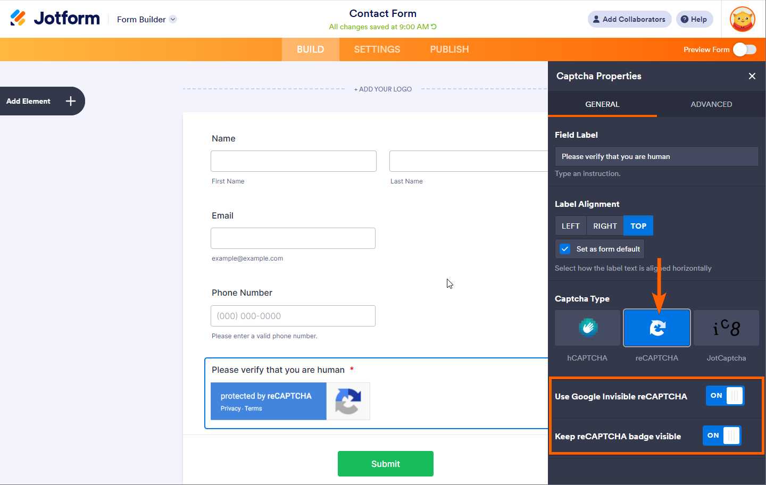The width and height of the screenshot is (766, 485).
Task: Uncheck Set as form default checkbox
Action: pyautogui.click(x=565, y=249)
